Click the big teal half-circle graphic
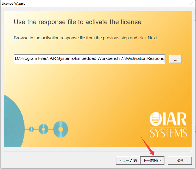 point(14,121)
